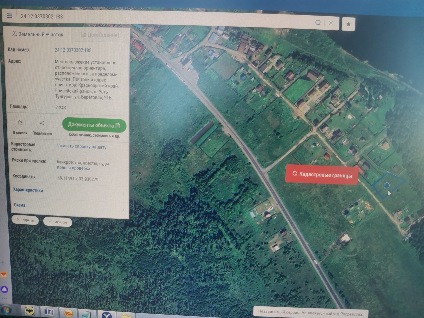Screen dimensions: 424x318
Task: Click the green Документы объекта button
Action: click(94, 125)
